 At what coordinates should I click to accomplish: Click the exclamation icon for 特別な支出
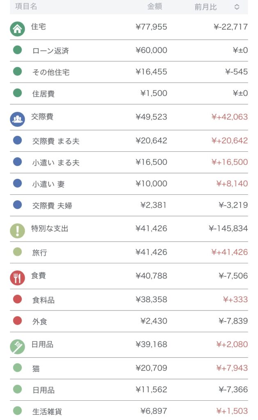(17, 230)
